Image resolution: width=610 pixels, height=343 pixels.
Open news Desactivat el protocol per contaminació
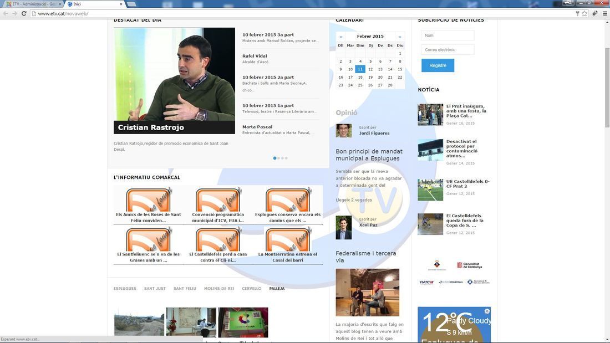pos(462,149)
